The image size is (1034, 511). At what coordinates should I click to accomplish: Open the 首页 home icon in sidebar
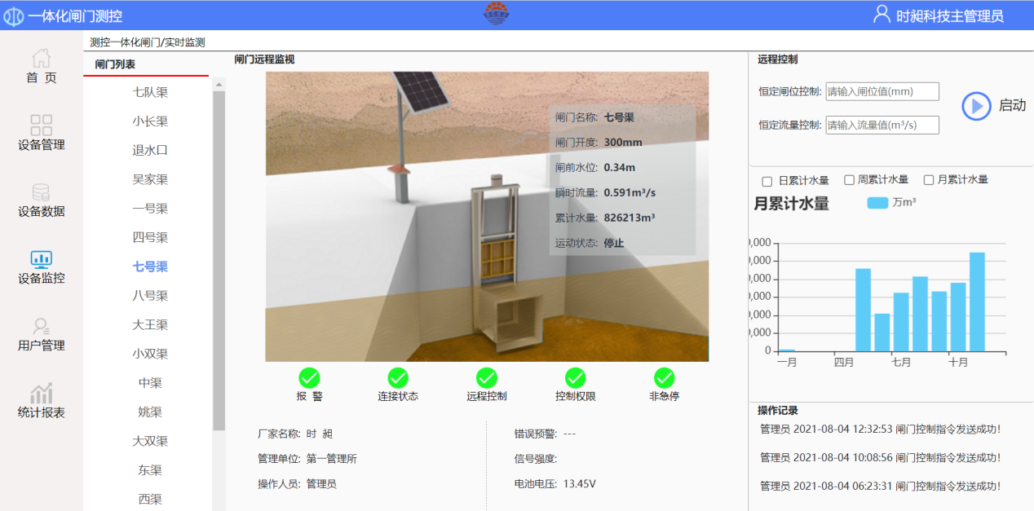pos(42,59)
